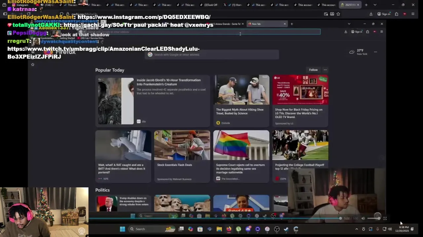Seek along the video progress bar
The image size is (423, 237).
point(215,218)
